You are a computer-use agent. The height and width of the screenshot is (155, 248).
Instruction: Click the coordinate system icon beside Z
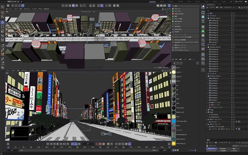[x=23, y=6]
